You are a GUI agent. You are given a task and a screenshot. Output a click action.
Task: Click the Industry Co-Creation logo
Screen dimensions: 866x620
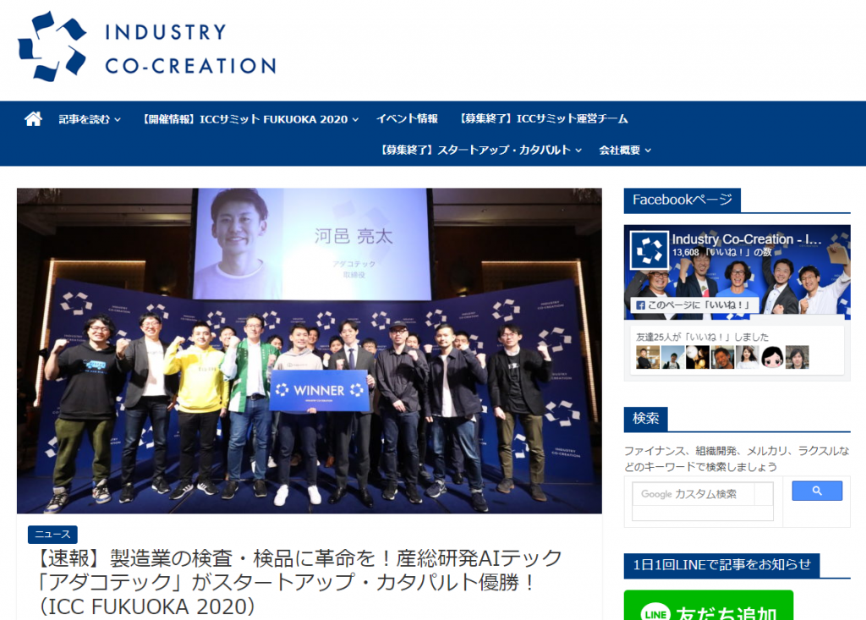147,47
